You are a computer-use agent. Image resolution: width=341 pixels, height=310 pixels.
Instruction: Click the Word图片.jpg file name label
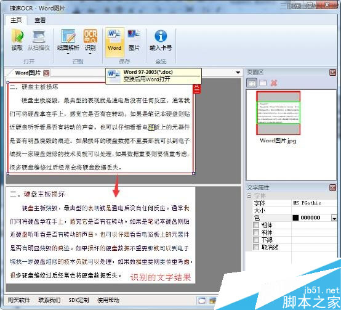(x=278, y=141)
